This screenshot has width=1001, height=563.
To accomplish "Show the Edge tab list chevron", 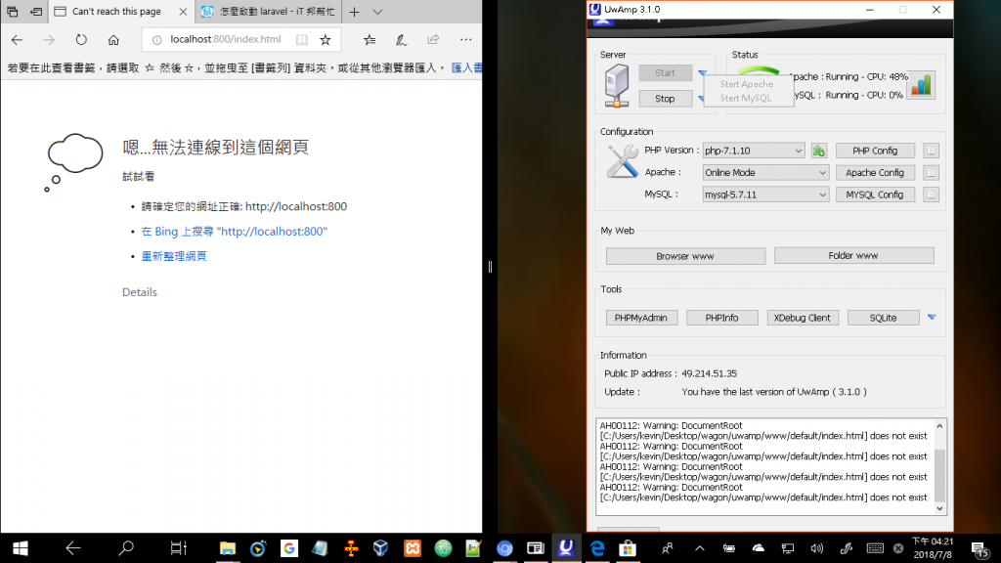I will [x=377, y=12].
